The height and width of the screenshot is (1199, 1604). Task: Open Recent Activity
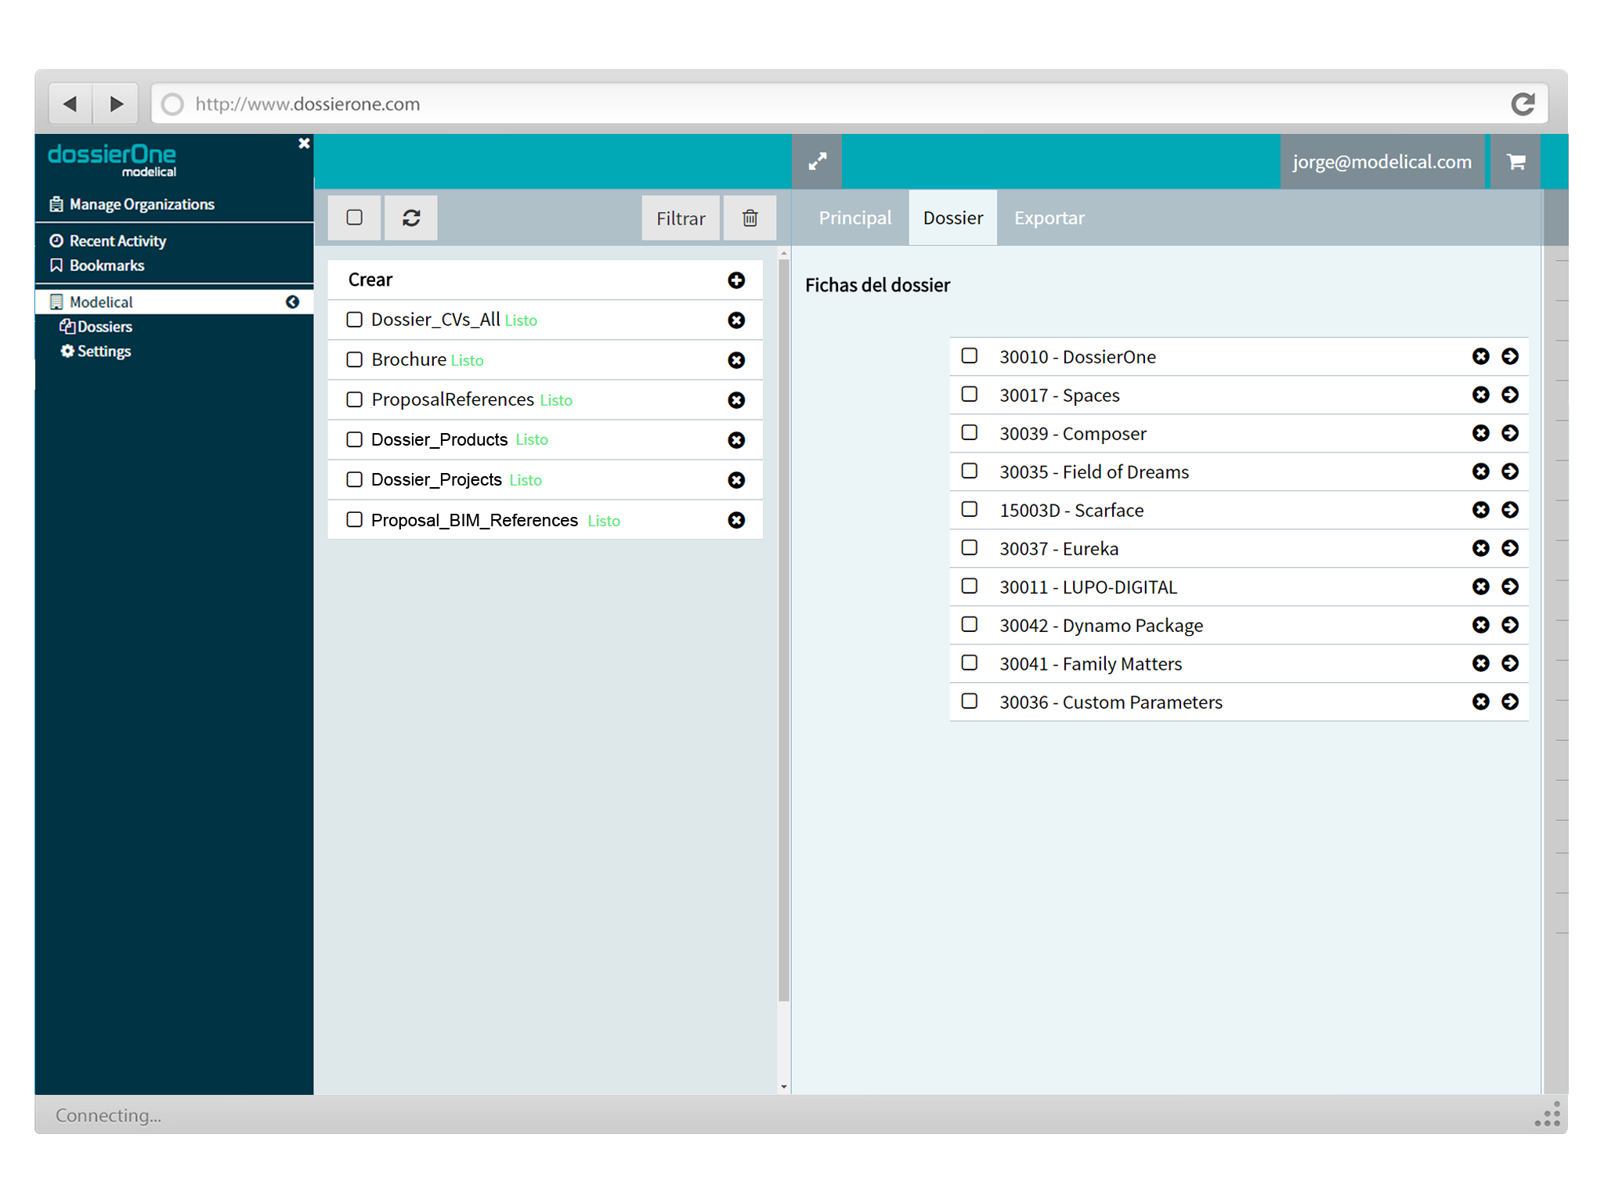click(108, 241)
